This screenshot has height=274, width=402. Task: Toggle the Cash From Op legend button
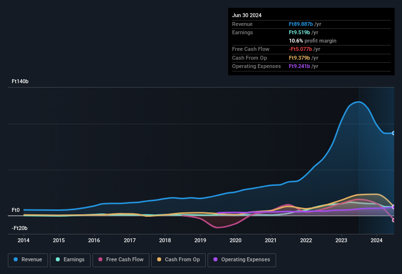178,260
